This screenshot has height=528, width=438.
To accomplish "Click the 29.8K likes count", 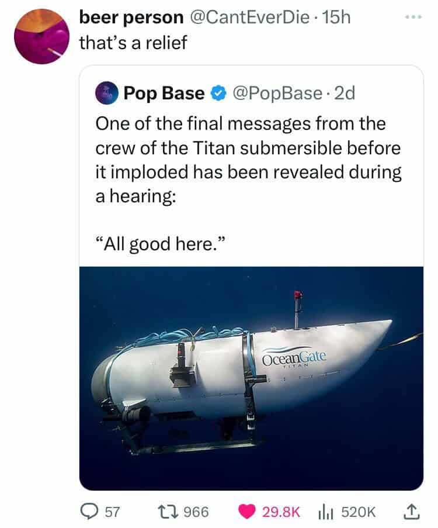I will pyautogui.click(x=281, y=512).
